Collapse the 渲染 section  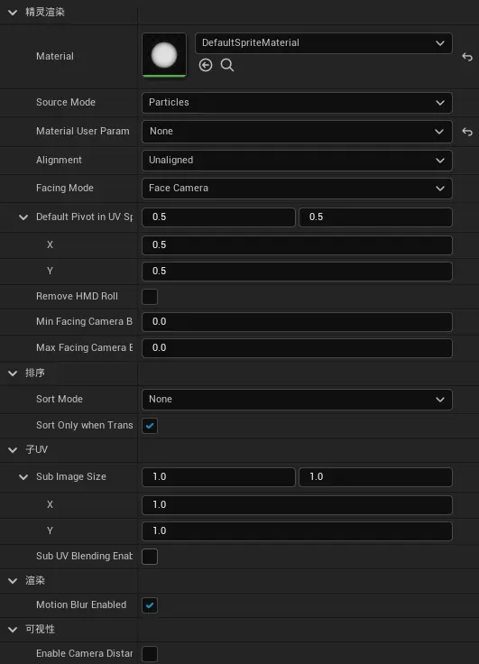pos(13,581)
